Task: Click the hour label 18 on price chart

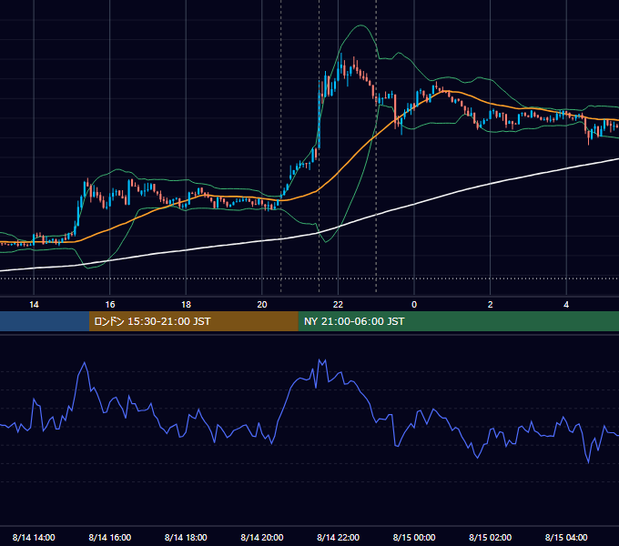Action: pyautogui.click(x=186, y=305)
